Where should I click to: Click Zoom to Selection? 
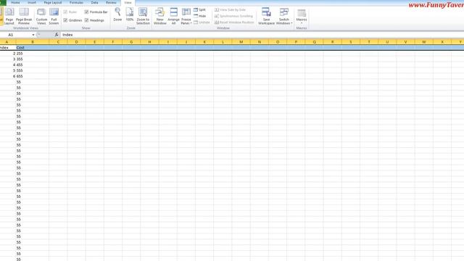pyautogui.click(x=143, y=16)
